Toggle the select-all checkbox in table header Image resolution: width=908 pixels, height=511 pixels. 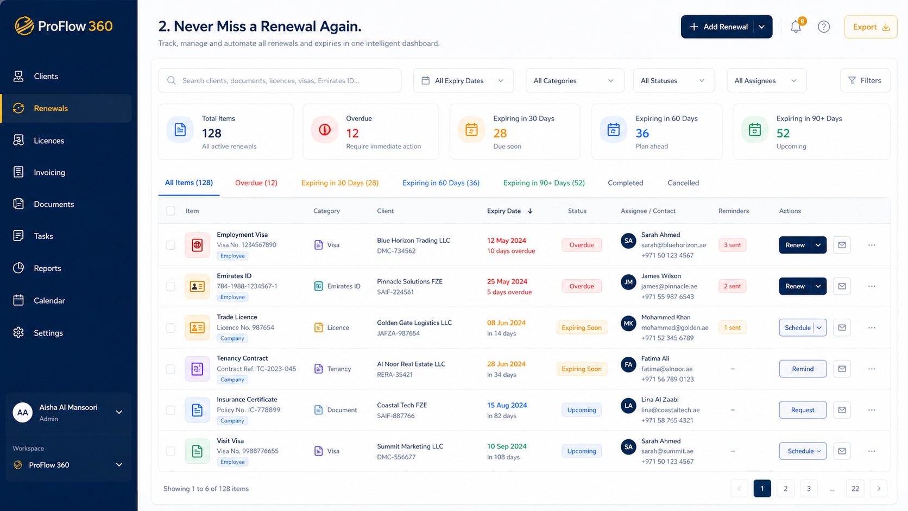[x=171, y=211]
